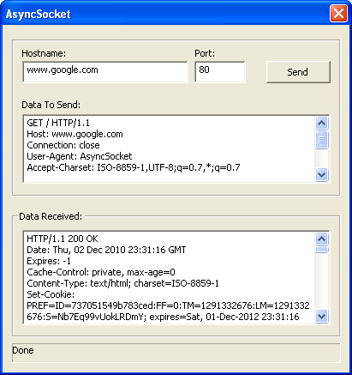The width and height of the screenshot is (352, 375).
Task: Click the HTTP/1.1 200 OK response line
Action: tap(63, 239)
